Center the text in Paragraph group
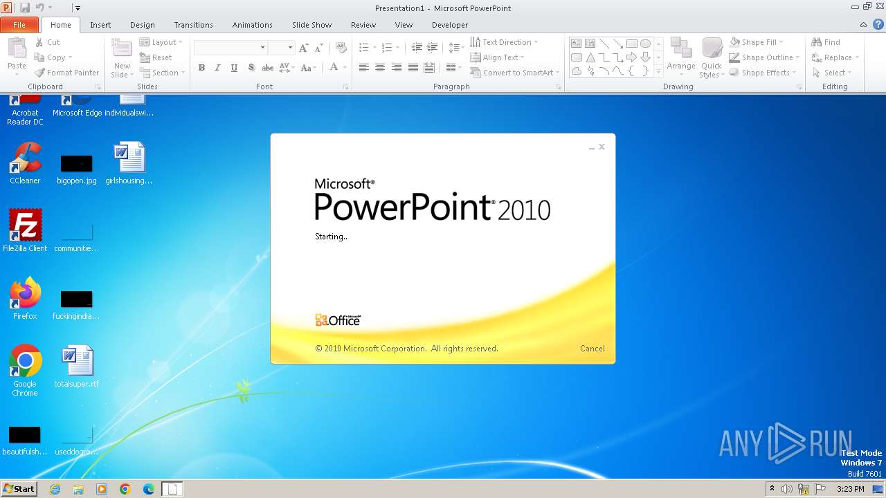 pos(380,68)
